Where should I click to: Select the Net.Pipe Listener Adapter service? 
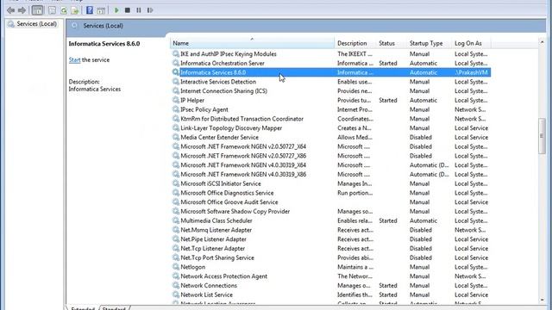click(213, 239)
